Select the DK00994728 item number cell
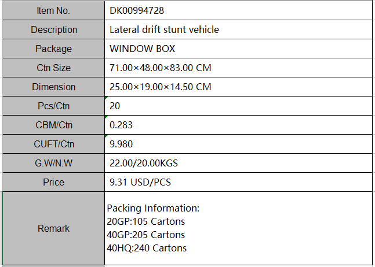The height and width of the screenshot is (267, 375). coord(238,10)
